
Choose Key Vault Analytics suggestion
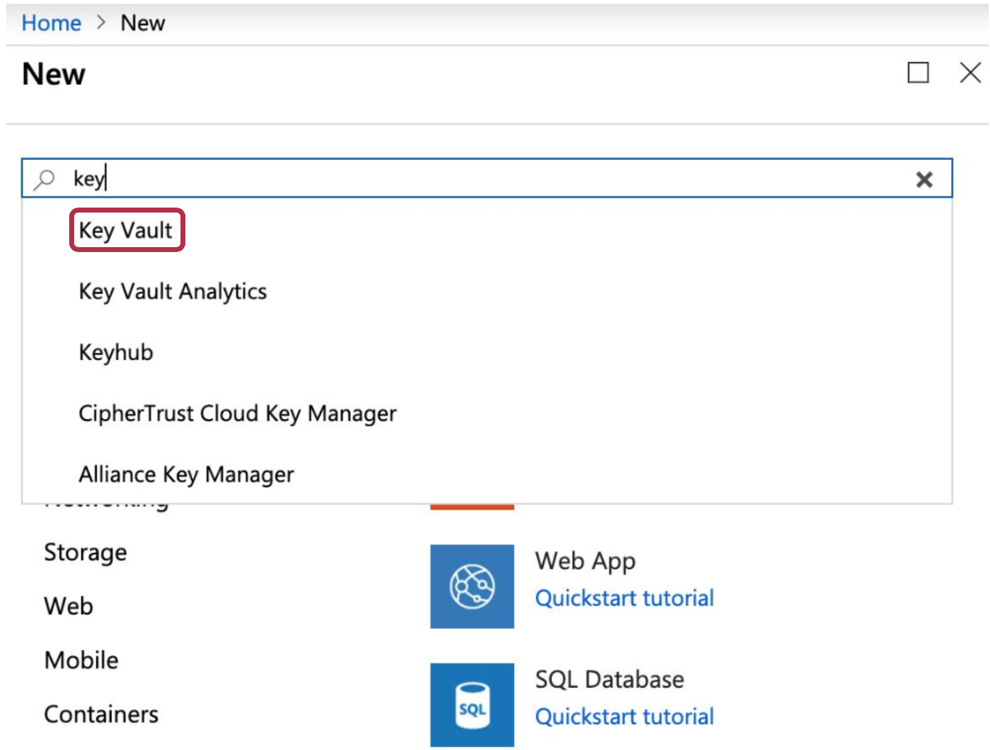[x=173, y=292]
